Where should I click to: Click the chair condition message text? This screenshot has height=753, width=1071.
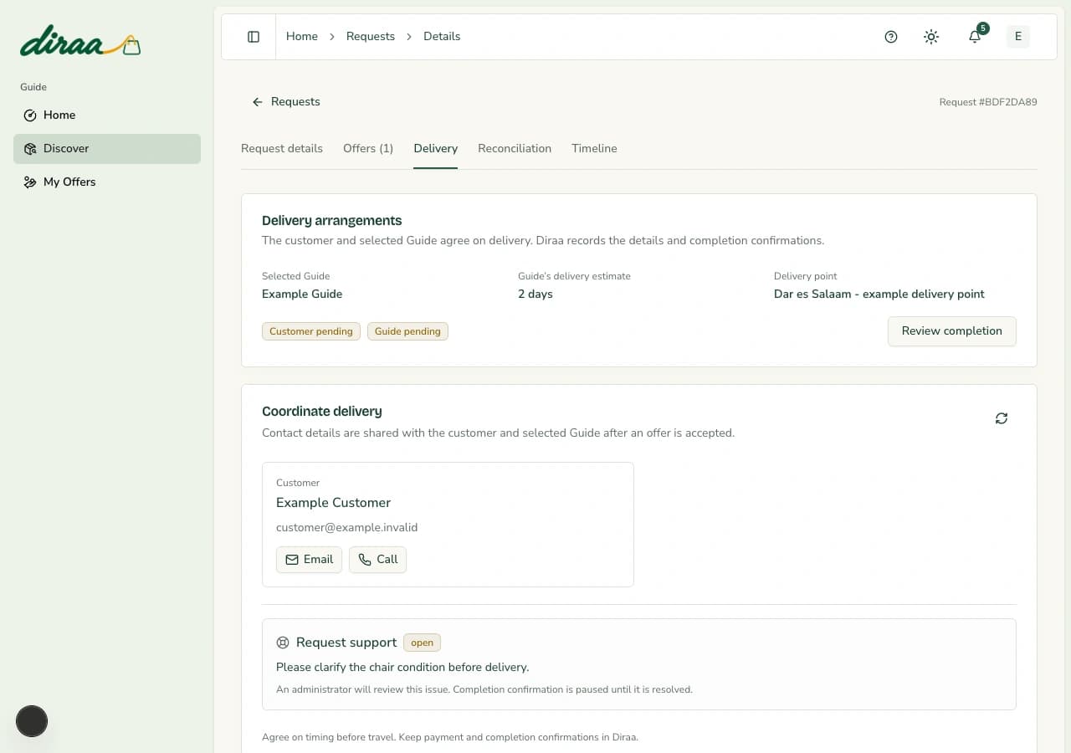point(402,668)
